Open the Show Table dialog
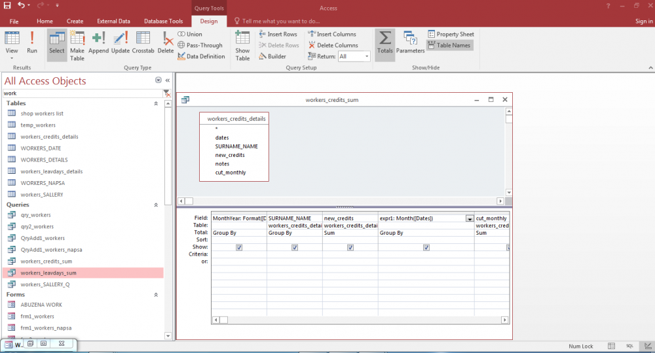The width and height of the screenshot is (655, 353). click(x=242, y=45)
